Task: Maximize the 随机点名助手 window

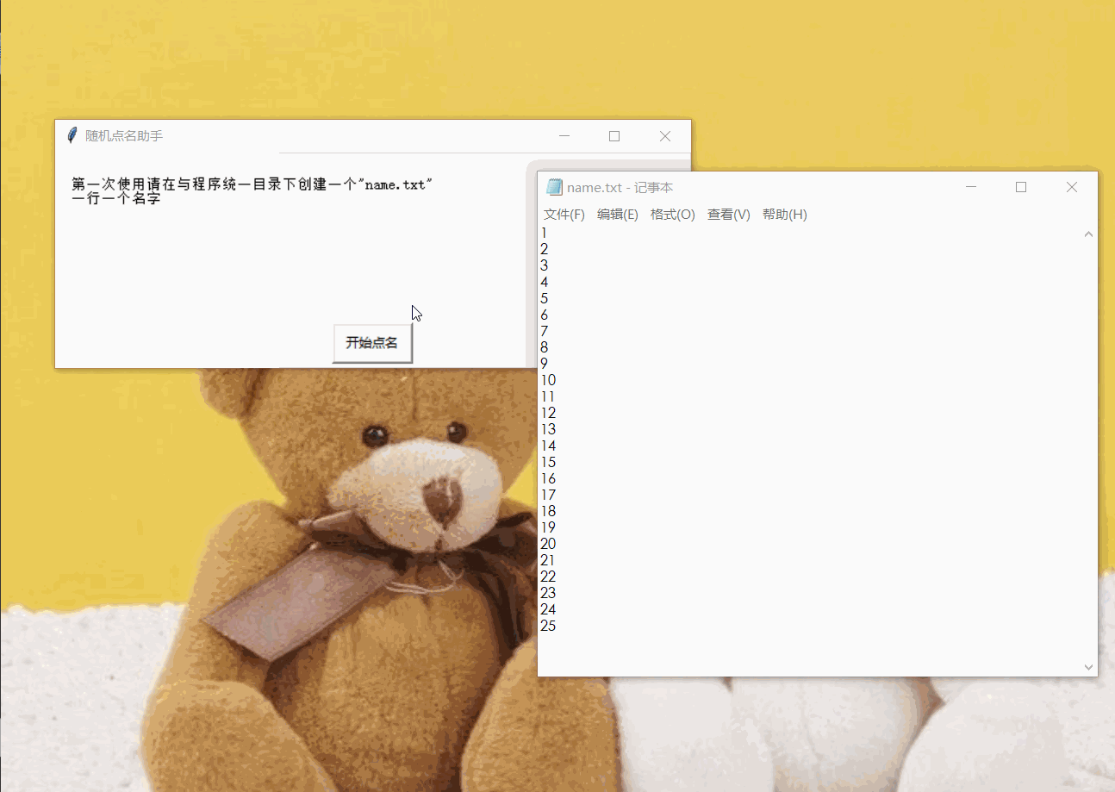Action: 614,136
